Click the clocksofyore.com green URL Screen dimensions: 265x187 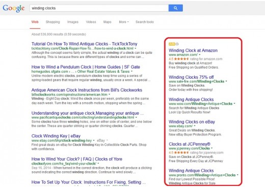click(x=64, y=164)
